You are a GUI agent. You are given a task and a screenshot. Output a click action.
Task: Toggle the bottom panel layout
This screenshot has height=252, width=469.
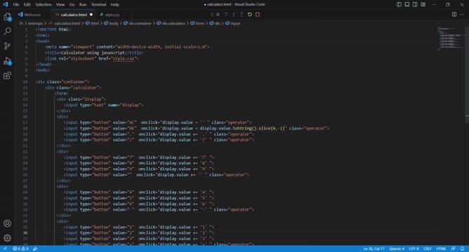coord(407,4)
